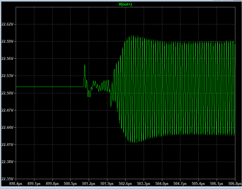Click the 499.8µs time axis label
Screen dimensions: 242x189
point(52,183)
